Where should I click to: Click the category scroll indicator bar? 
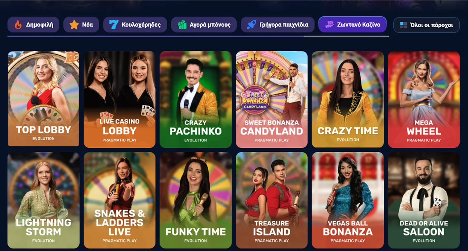click(x=155, y=36)
